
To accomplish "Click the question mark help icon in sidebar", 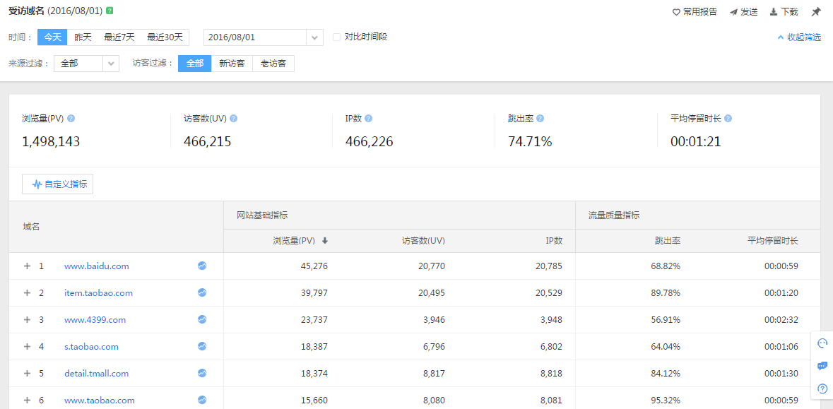I will [x=822, y=389].
